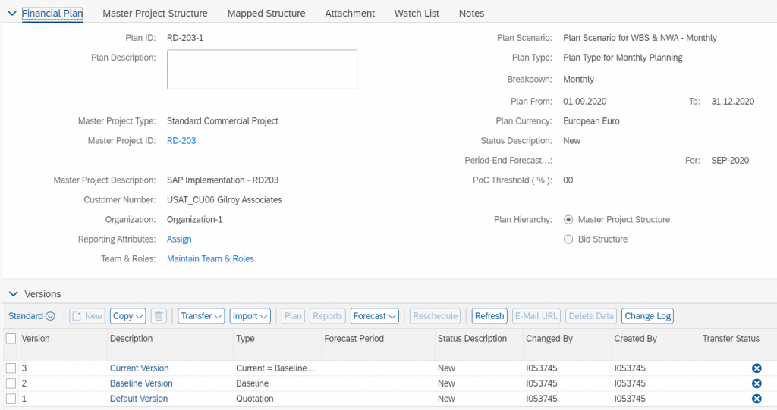Select the Master Project Structure radio option
Screen dimensions: 777x410
click(568, 219)
